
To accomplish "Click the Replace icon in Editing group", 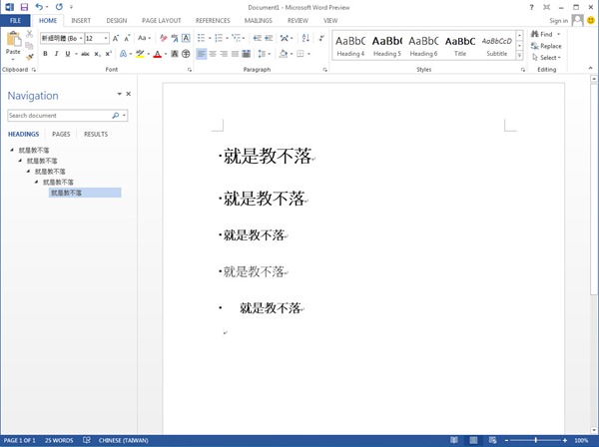I will coord(545,46).
